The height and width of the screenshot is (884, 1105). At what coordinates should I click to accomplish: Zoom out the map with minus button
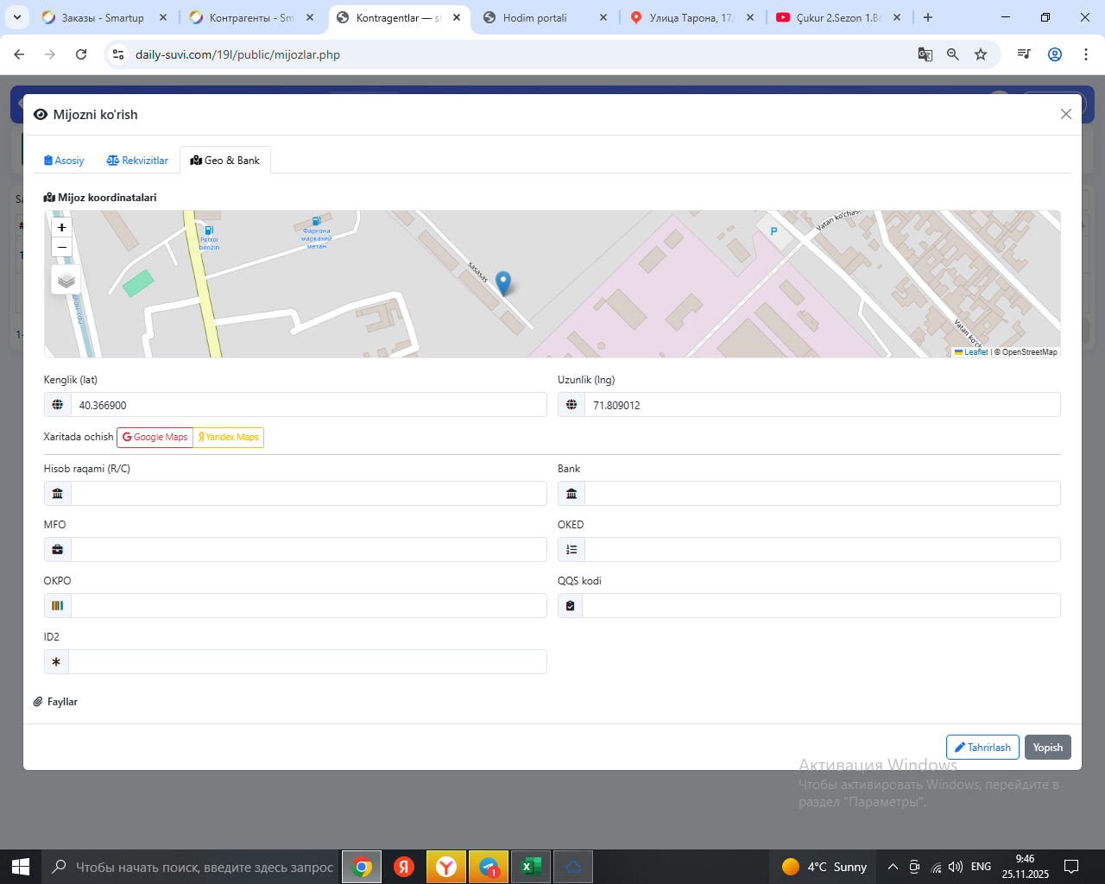61,248
